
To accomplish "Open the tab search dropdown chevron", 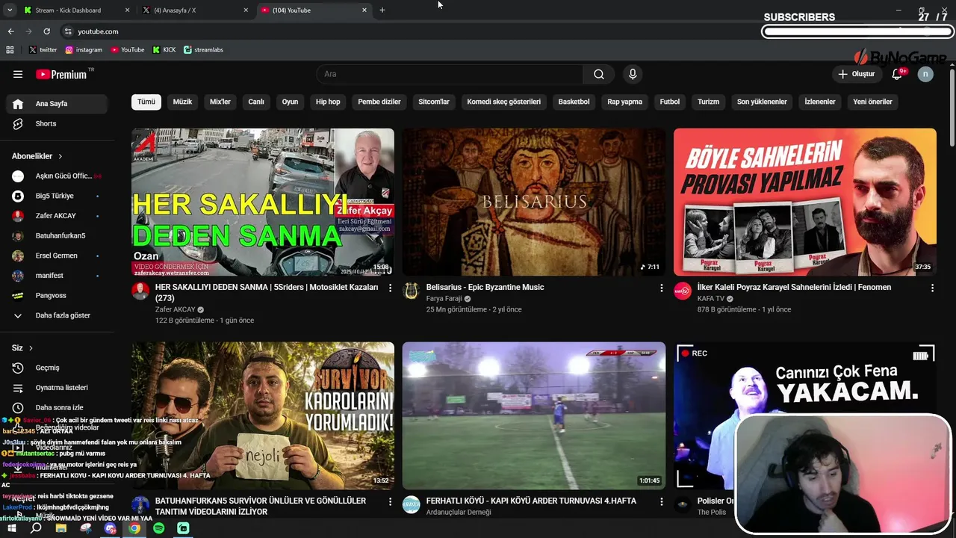I will pyautogui.click(x=10, y=10).
